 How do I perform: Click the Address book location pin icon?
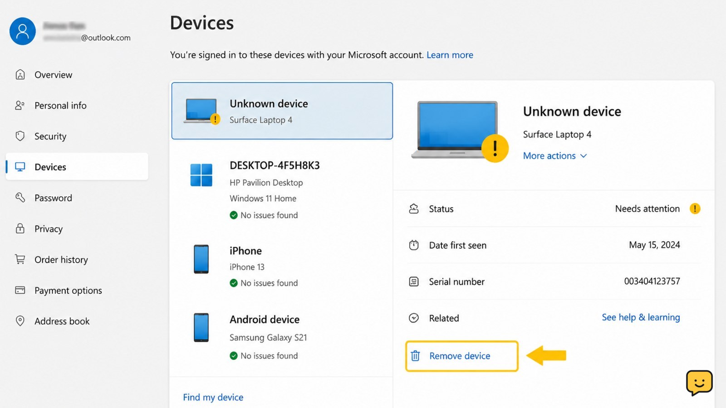[20, 321]
